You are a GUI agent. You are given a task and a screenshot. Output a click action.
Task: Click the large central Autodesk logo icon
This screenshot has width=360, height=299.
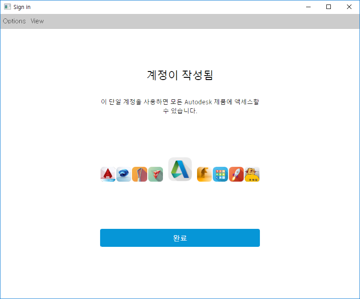(180, 169)
